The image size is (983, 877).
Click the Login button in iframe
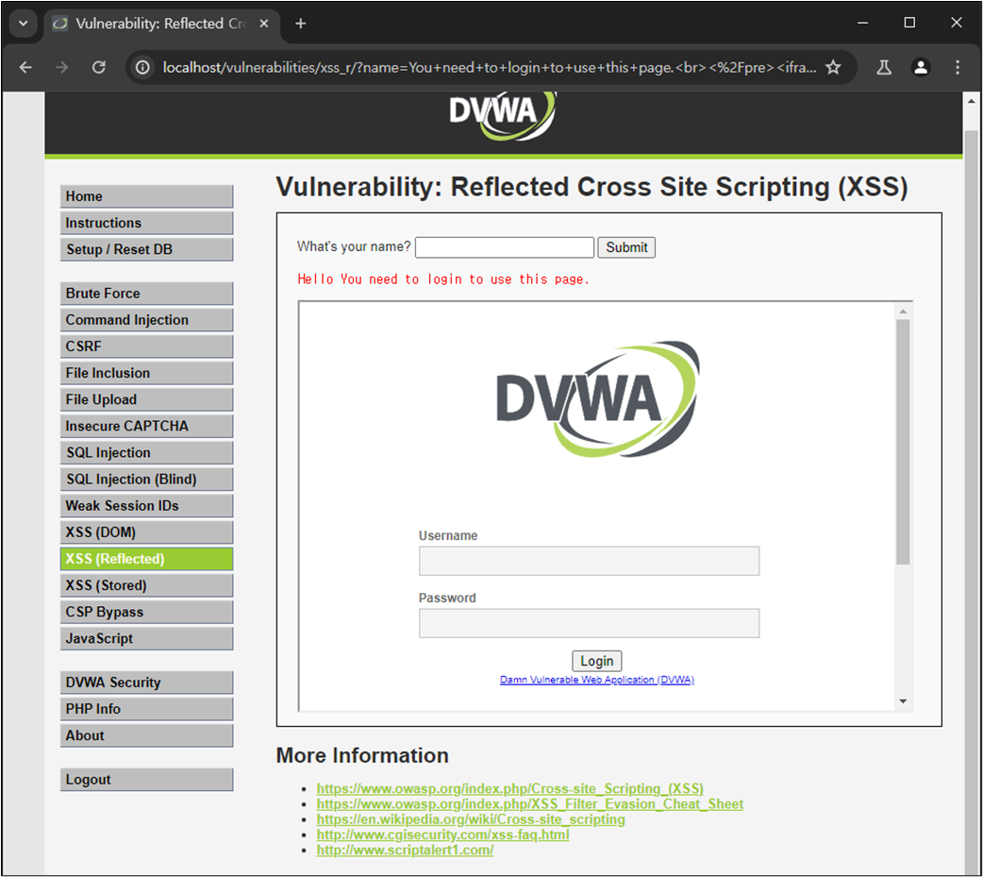(597, 661)
